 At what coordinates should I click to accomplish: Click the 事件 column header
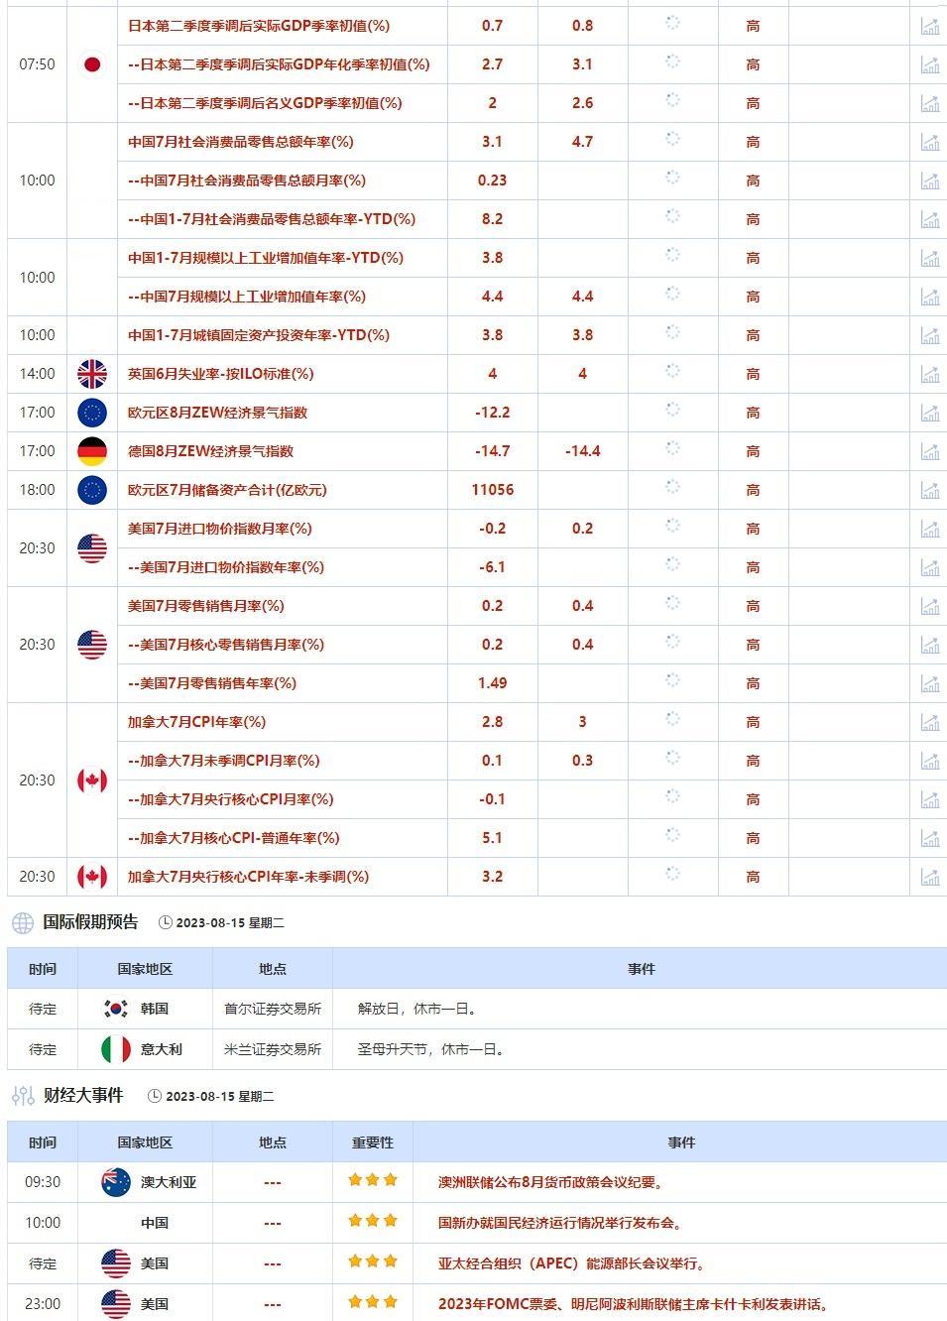pos(681,1141)
